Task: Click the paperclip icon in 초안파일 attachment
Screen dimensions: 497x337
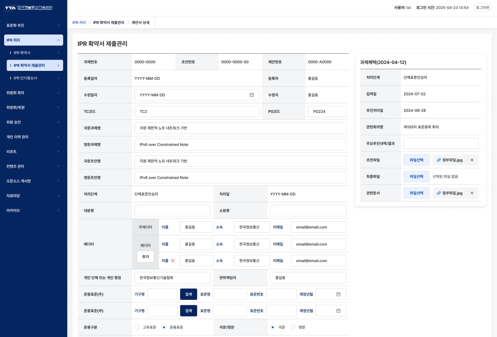Action: tap(439, 160)
